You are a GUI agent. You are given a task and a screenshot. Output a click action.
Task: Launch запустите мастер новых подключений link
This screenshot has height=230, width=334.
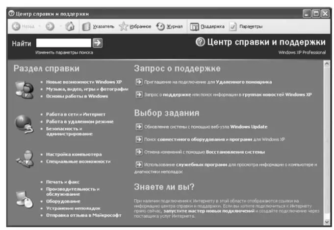click(x=209, y=211)
